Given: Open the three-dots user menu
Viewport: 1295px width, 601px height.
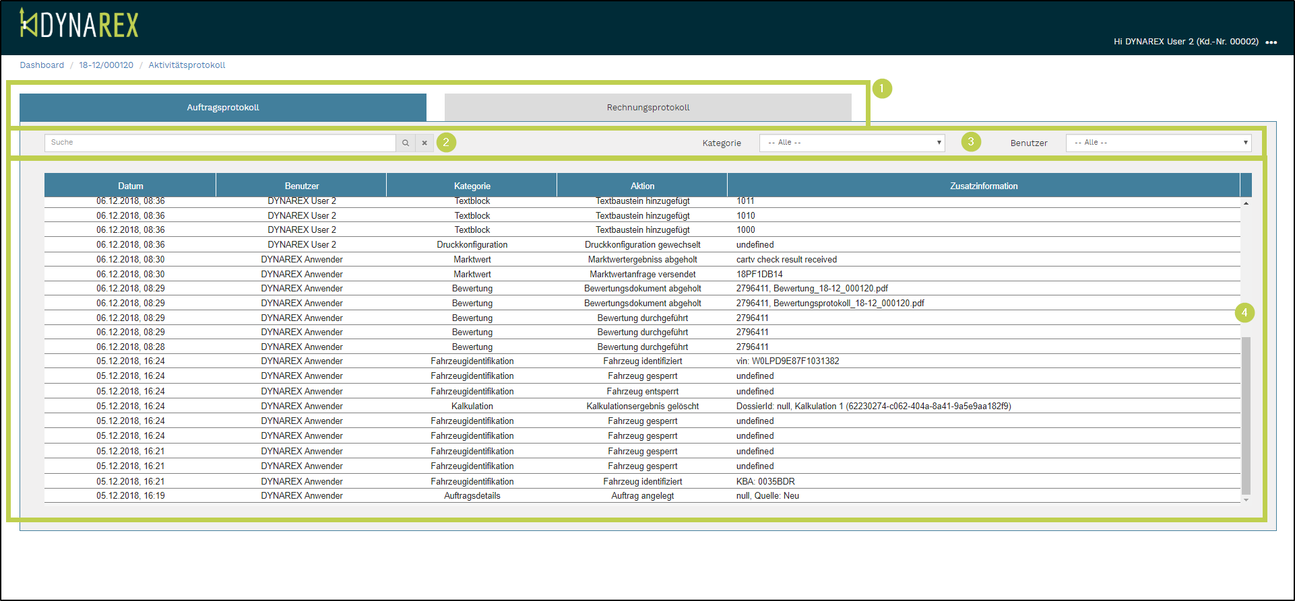Looking at the screenshot, I should (1271, 42).
